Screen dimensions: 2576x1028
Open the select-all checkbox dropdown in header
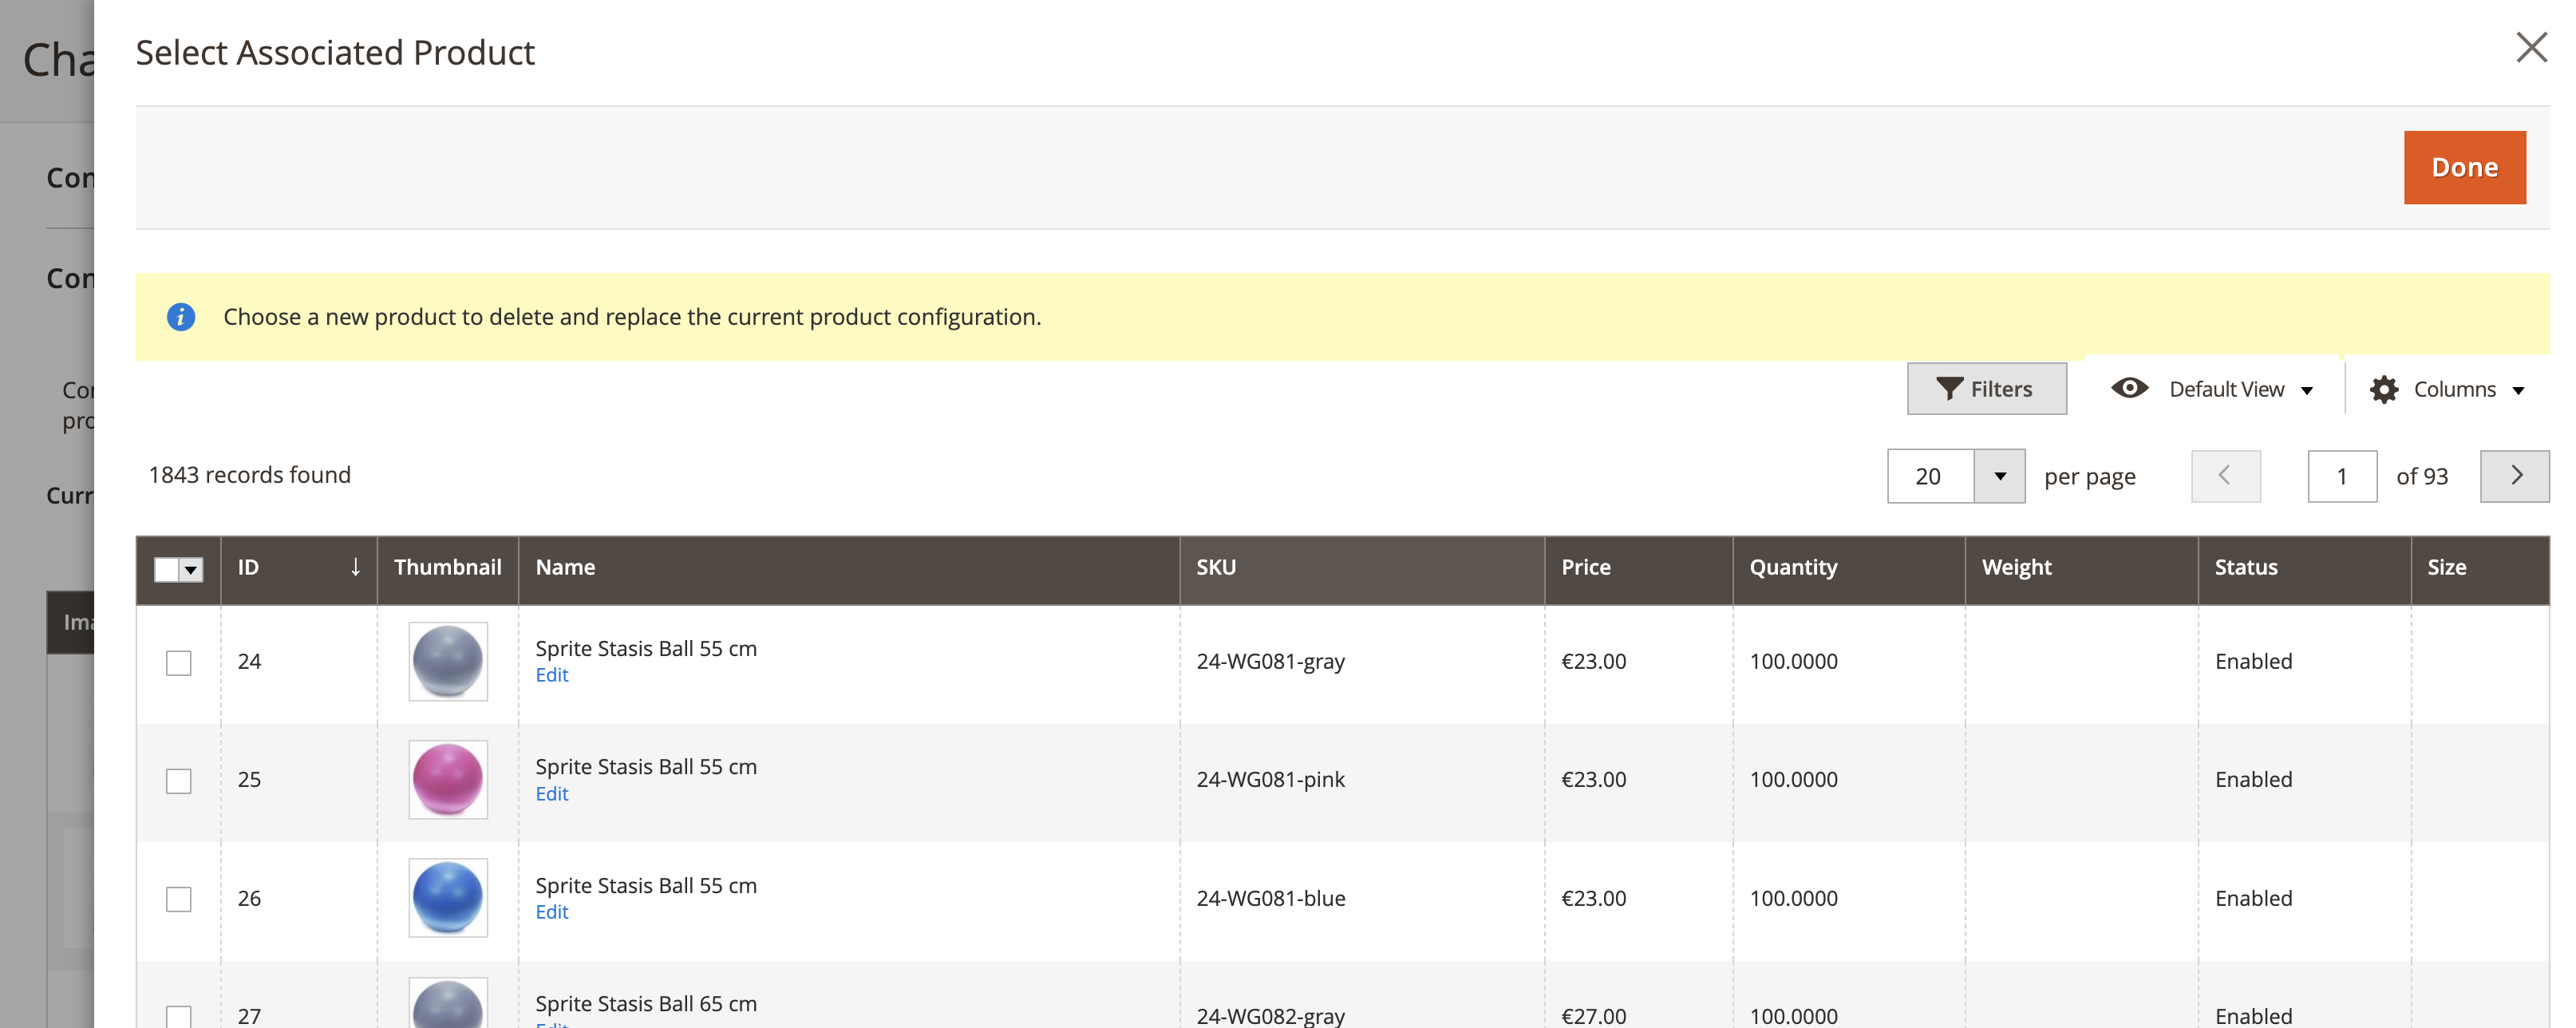[191, 569]
